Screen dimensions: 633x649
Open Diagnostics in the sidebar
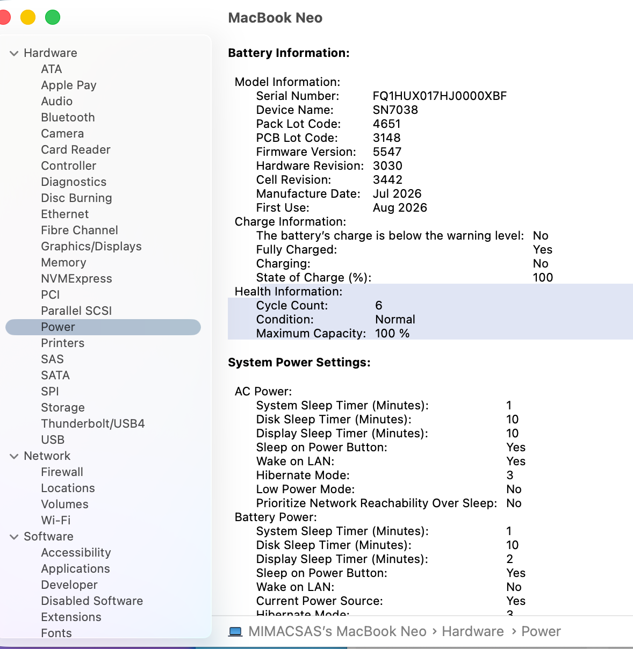74,182
